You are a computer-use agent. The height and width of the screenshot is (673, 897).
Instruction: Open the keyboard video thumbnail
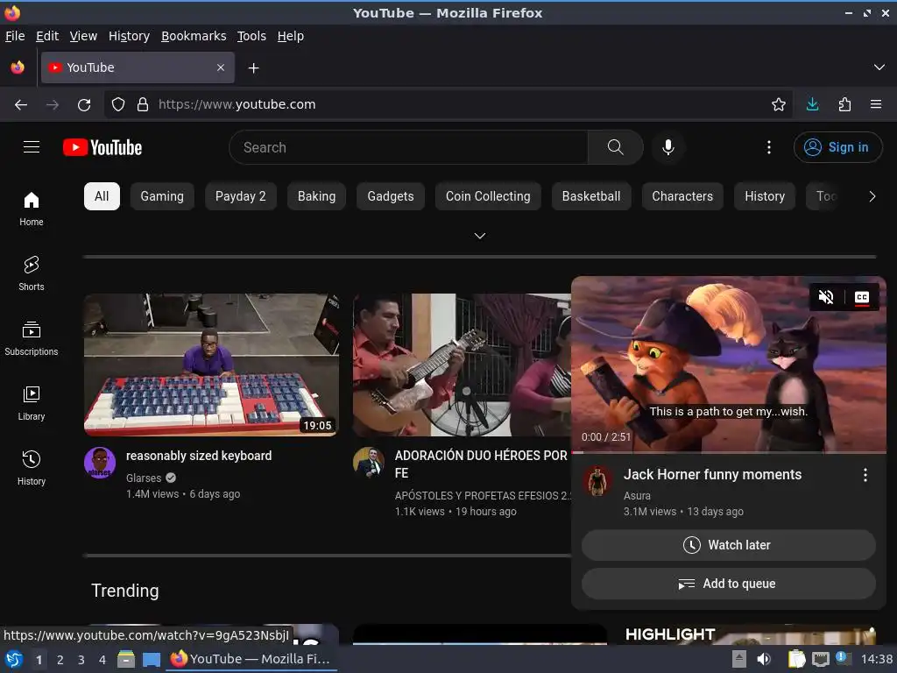[x=211, y=365]
